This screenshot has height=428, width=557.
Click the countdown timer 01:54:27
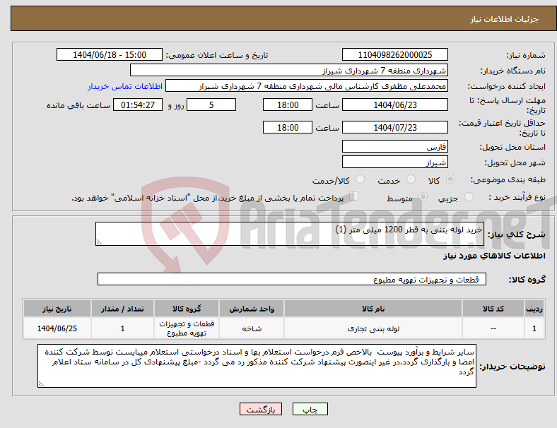click(138, 105)
